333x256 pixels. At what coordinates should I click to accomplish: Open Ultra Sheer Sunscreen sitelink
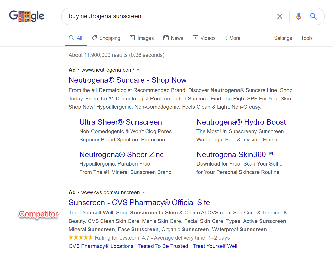pyautogui.click(x=120, y=122)
